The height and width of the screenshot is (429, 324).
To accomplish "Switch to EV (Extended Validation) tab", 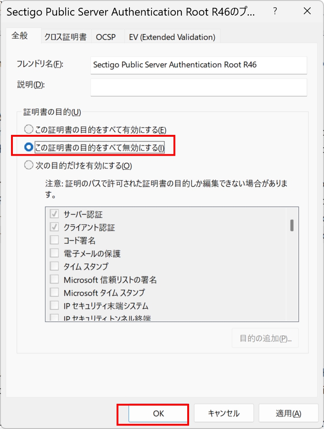I will point(172,37).
